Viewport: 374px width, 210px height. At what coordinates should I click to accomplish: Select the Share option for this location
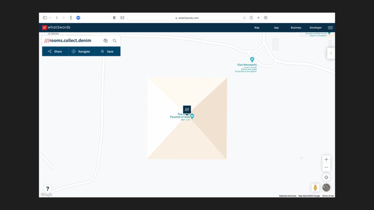click(x=55, y=51)
